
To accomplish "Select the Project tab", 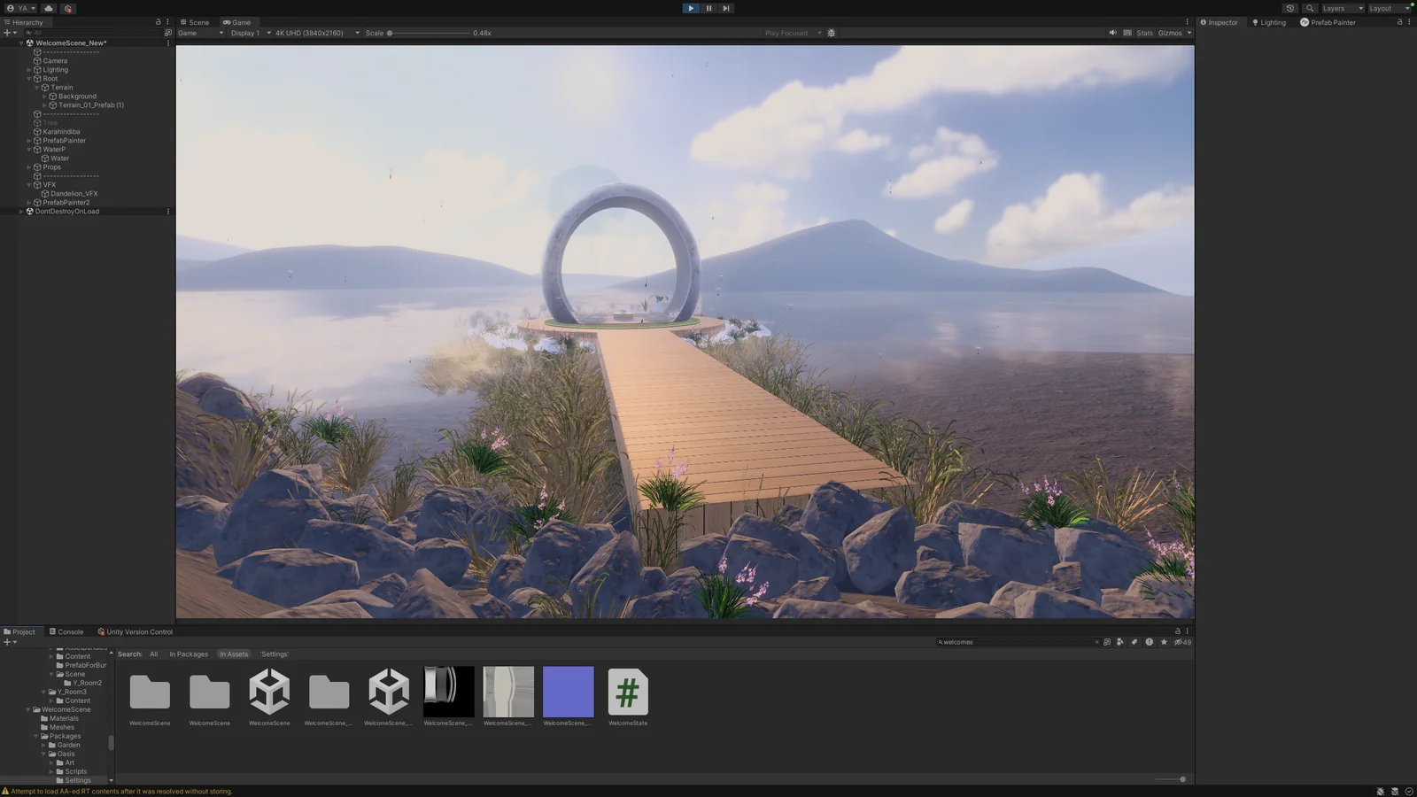I will pos(19,631).
